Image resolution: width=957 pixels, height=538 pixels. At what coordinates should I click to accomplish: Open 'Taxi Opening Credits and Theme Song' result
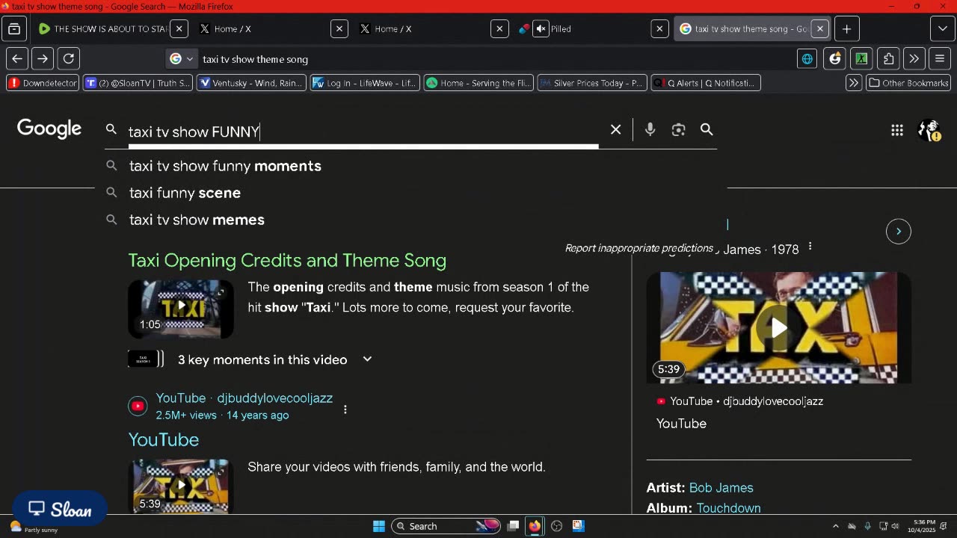[287, 260]
